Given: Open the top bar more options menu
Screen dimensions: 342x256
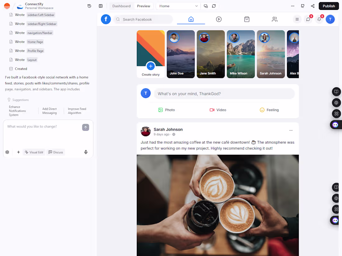Looking at the screenshot, I should 293,6.
